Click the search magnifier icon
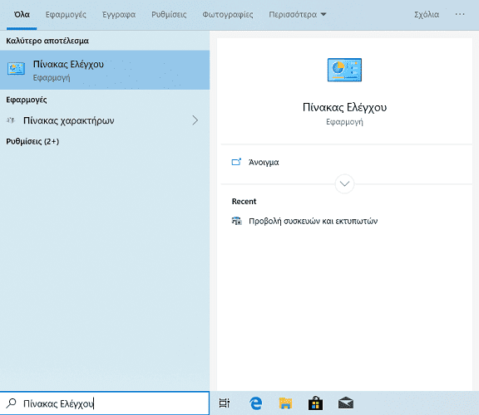 point(11,403)
